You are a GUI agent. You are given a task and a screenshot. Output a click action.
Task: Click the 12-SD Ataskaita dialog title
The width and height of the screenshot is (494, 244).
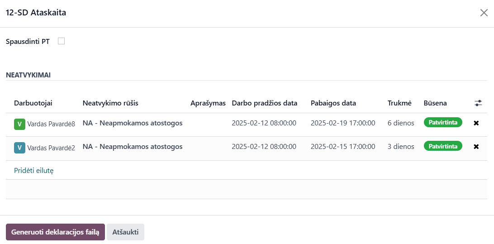36,13
